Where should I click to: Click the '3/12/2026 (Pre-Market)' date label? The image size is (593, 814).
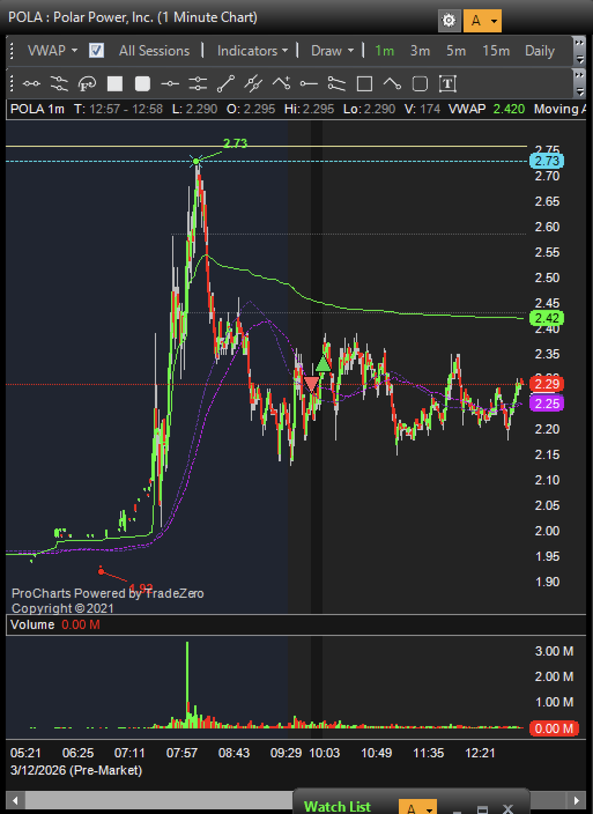[x=76, y=770]
